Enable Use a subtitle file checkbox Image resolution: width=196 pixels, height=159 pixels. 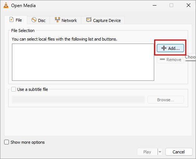pos(13,89)
